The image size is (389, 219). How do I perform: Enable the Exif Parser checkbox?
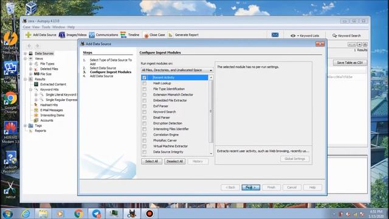point(145,106)
